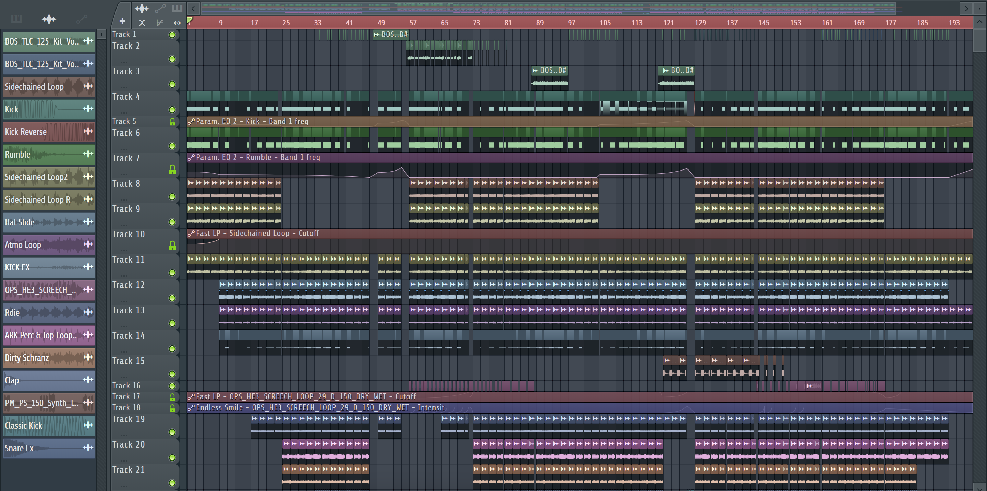987x491 pixels.
Task: Select automation clip focus in playlist toolbar
Action: [x=160, y=8]
